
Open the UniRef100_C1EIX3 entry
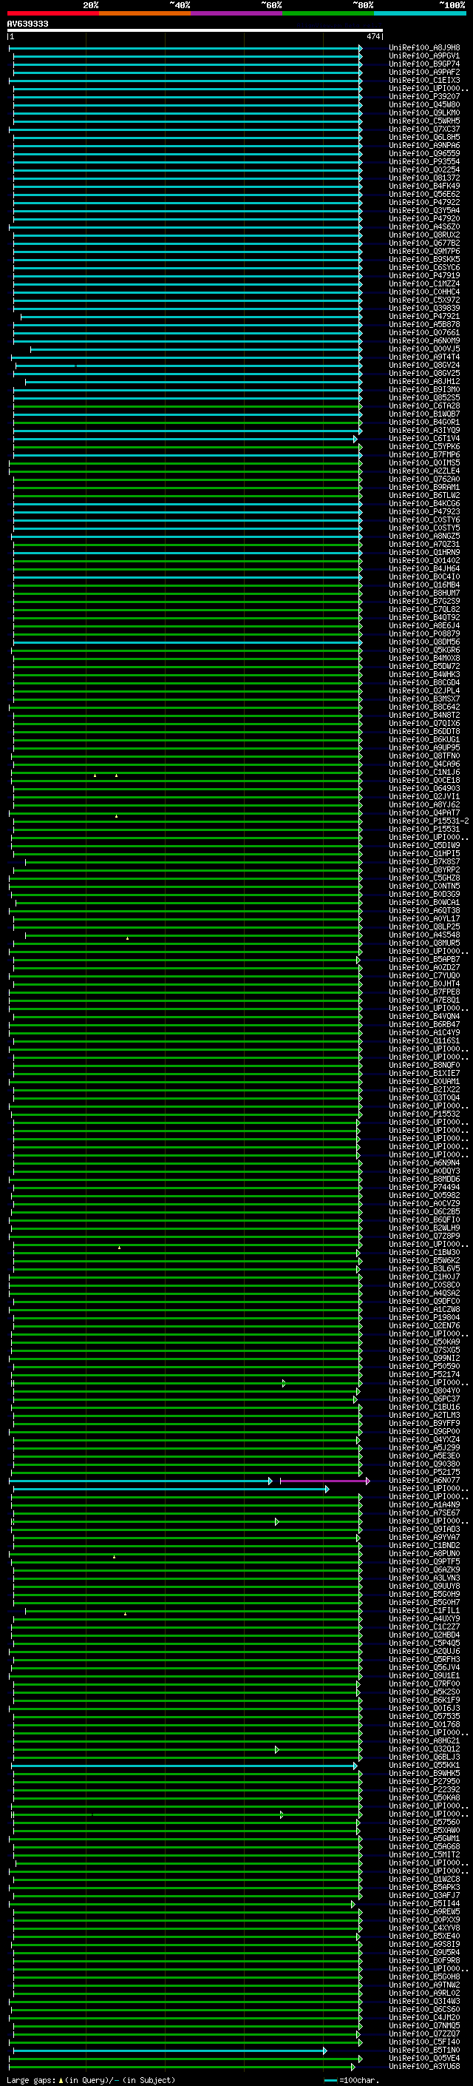[x=424, y=80]
